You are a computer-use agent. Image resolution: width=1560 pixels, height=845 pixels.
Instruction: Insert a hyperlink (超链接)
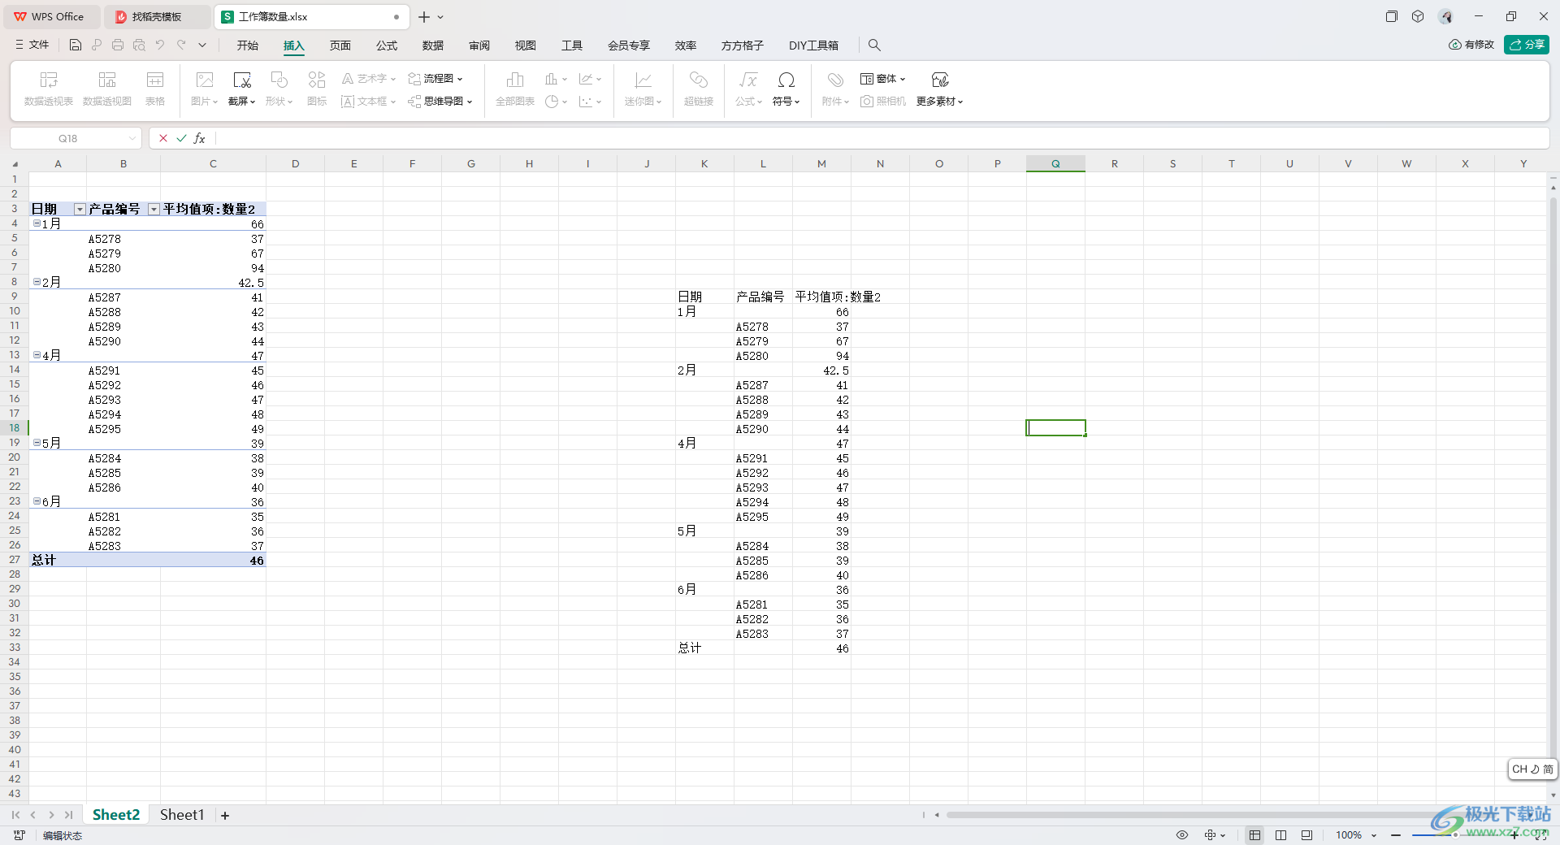[699, 89]
